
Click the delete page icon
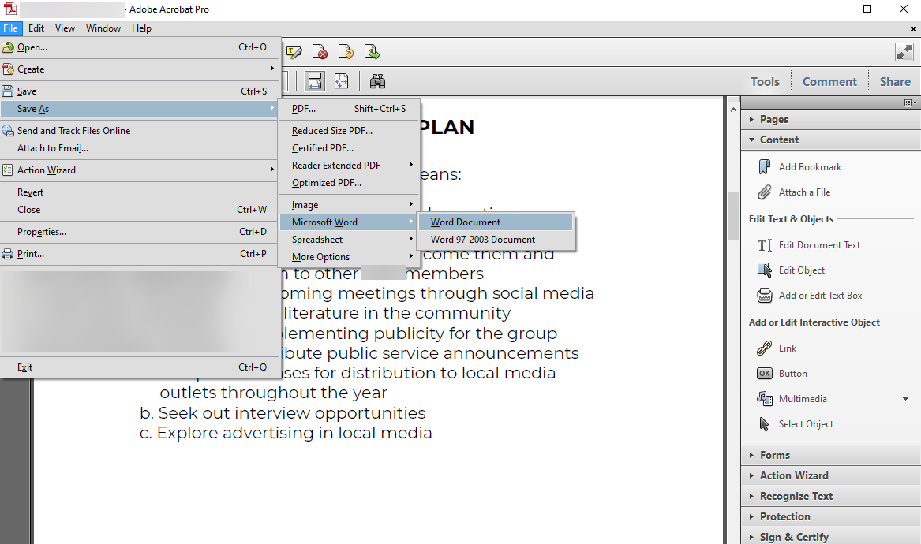(x=320, y=51)
